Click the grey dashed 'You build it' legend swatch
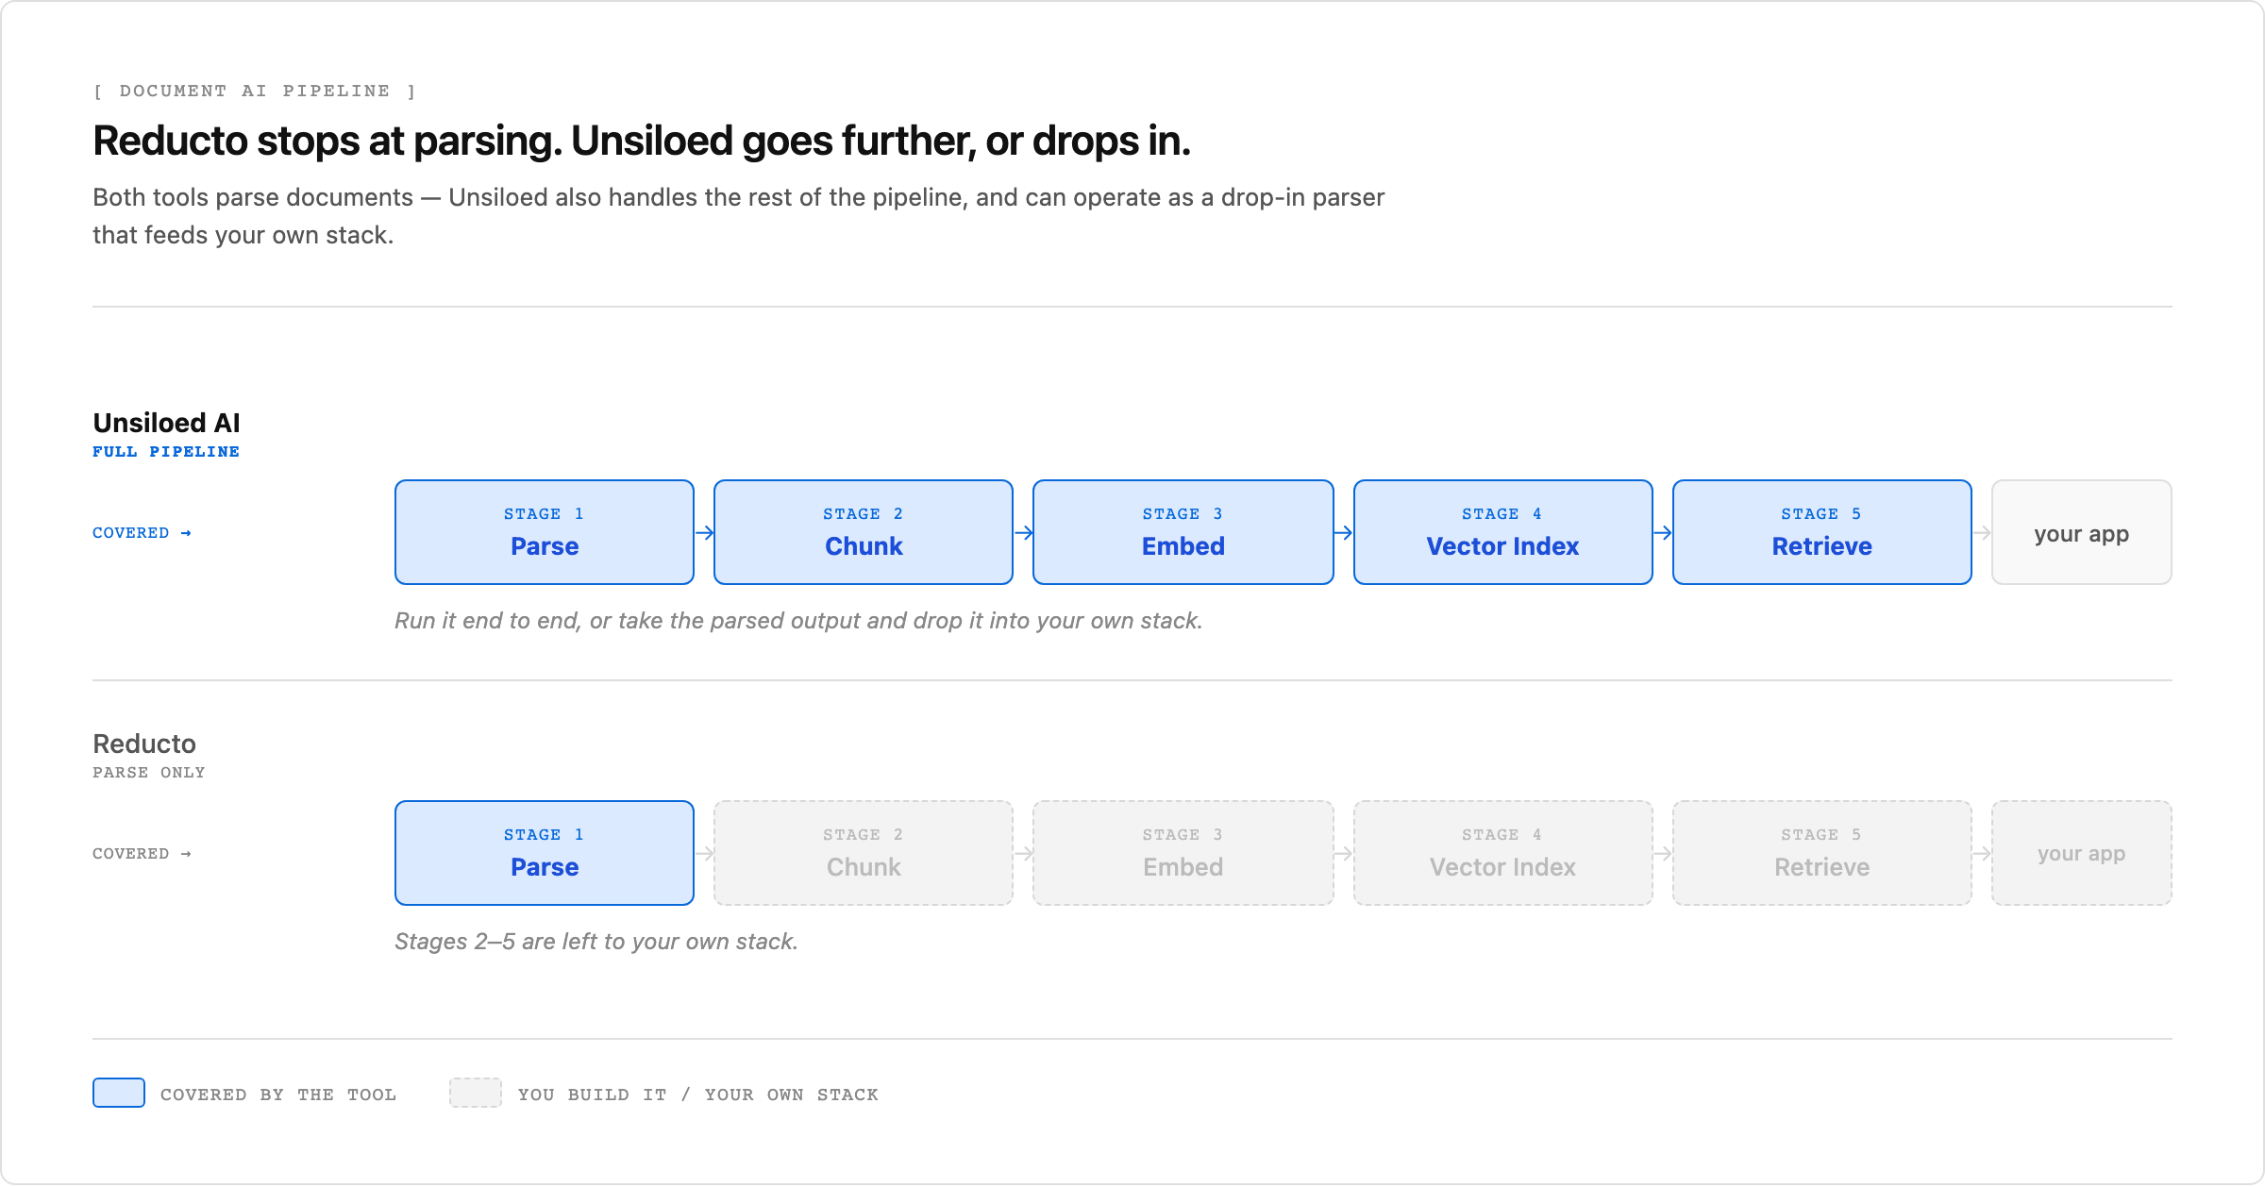The width and height of the screenshot is (2265, 1187). [476, 1093]
